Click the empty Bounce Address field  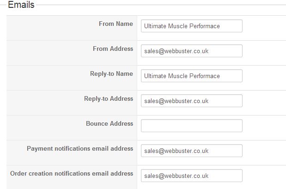point(191,126)
